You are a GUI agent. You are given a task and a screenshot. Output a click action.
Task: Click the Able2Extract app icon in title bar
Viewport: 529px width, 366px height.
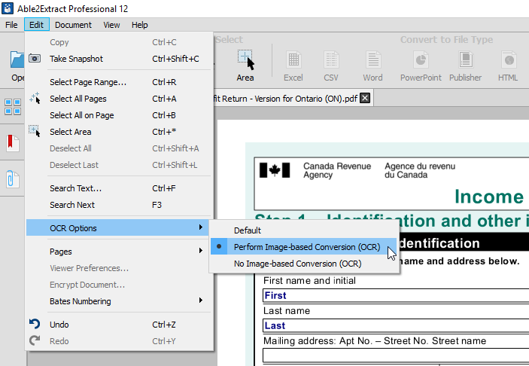pos(8,8)
